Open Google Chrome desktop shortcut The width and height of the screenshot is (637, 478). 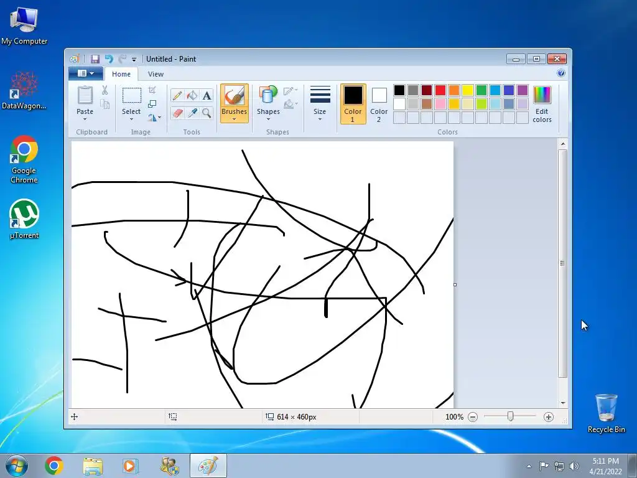point(24,160)
